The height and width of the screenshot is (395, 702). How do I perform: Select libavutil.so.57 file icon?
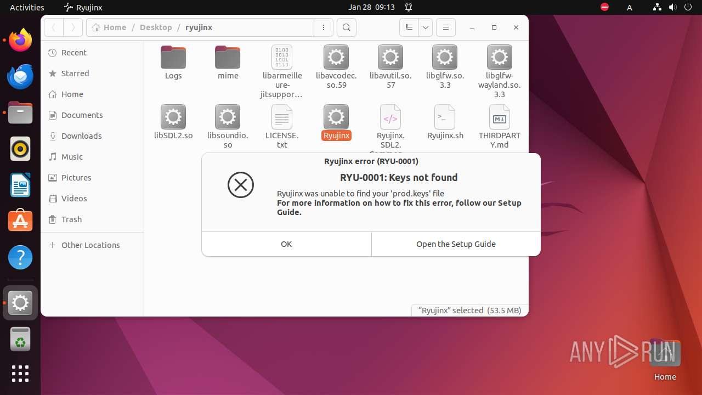[390, 58]
